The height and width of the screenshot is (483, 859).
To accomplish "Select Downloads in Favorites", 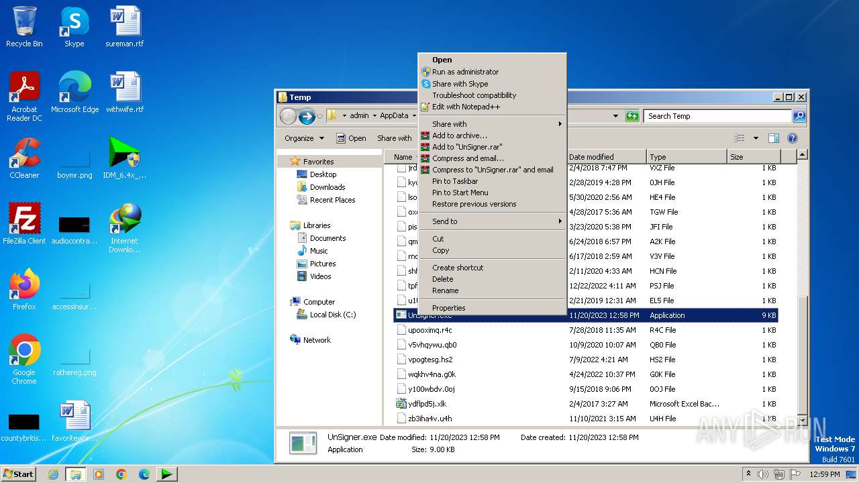I will point(327,187).
